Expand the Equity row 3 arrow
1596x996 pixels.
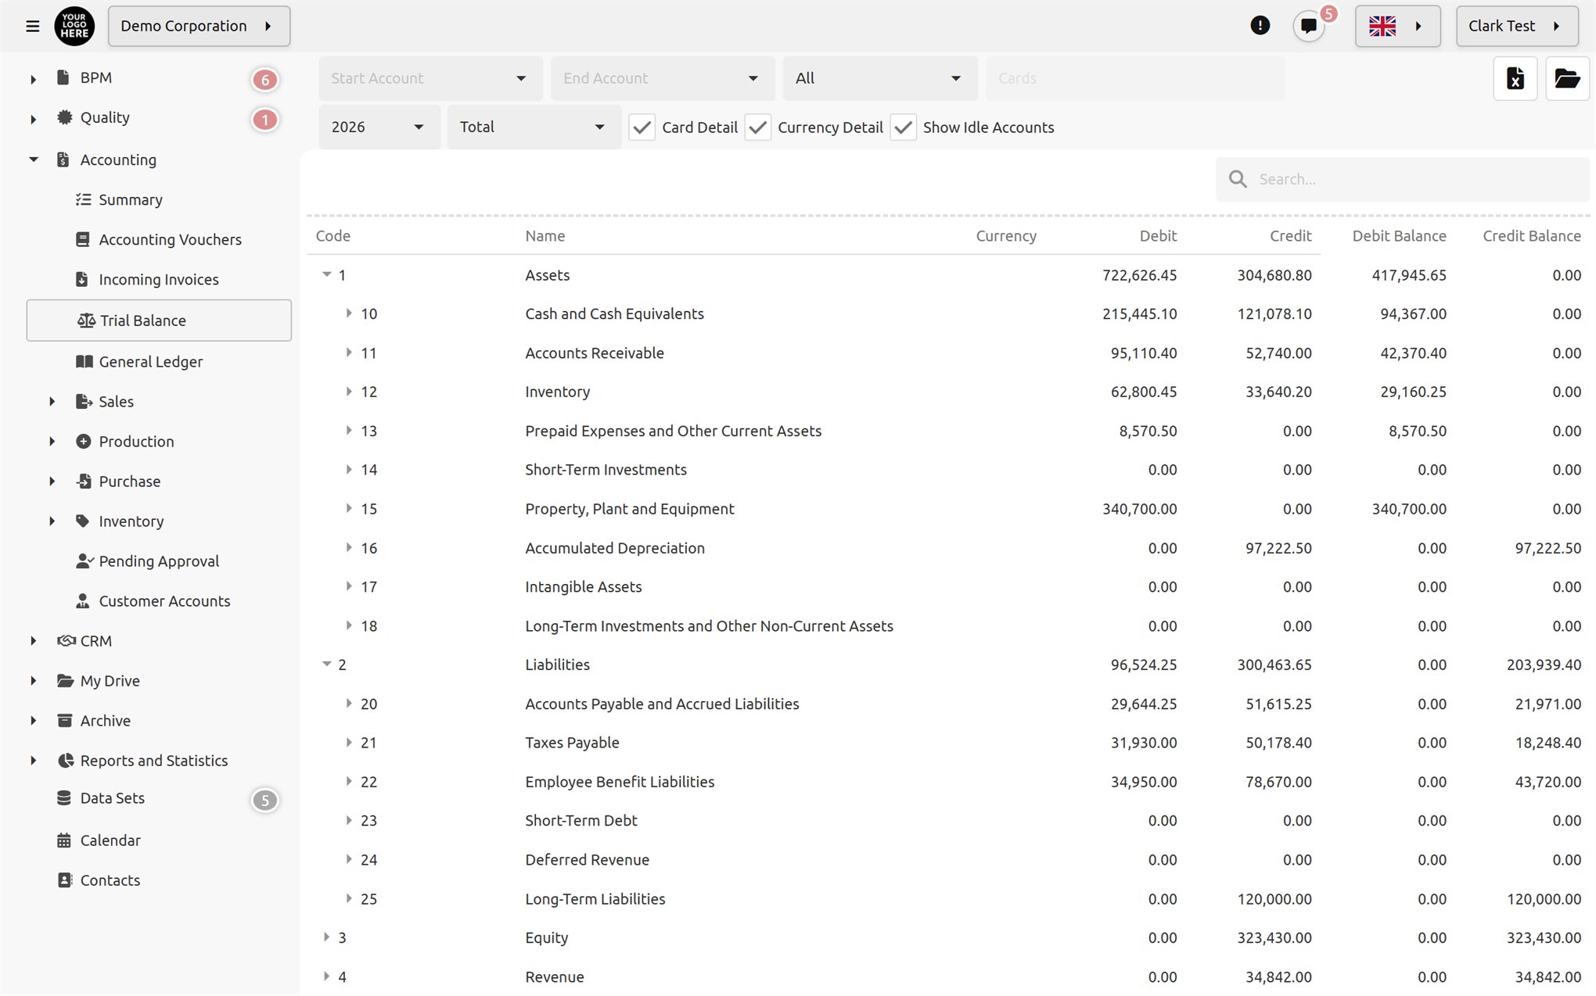tap(327, 937)
